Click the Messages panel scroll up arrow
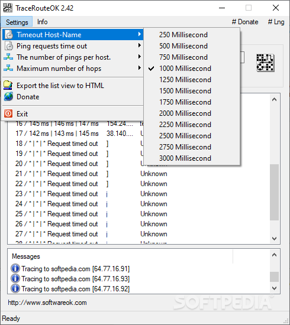Screen dimensions: 290x325 pyautogui.click(x=274, y=255)
